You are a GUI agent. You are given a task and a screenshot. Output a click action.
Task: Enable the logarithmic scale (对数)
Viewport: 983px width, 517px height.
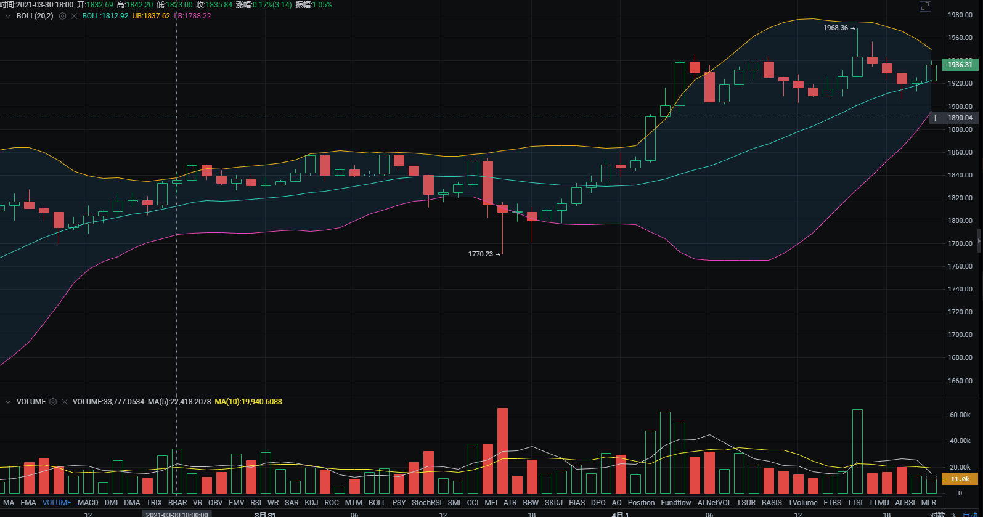point(937,514)
